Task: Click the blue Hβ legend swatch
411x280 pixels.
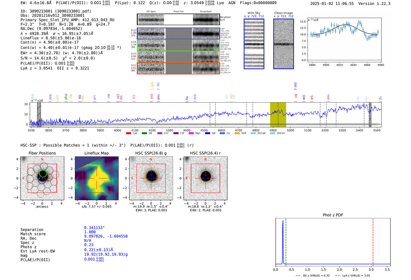Action: click(208, 133)
